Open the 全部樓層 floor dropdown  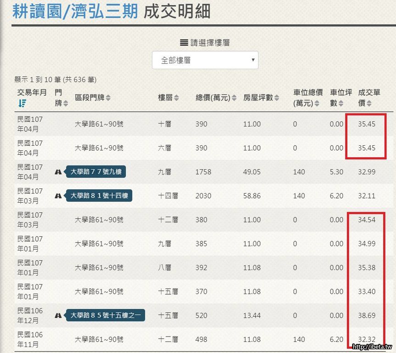(205, 60)
